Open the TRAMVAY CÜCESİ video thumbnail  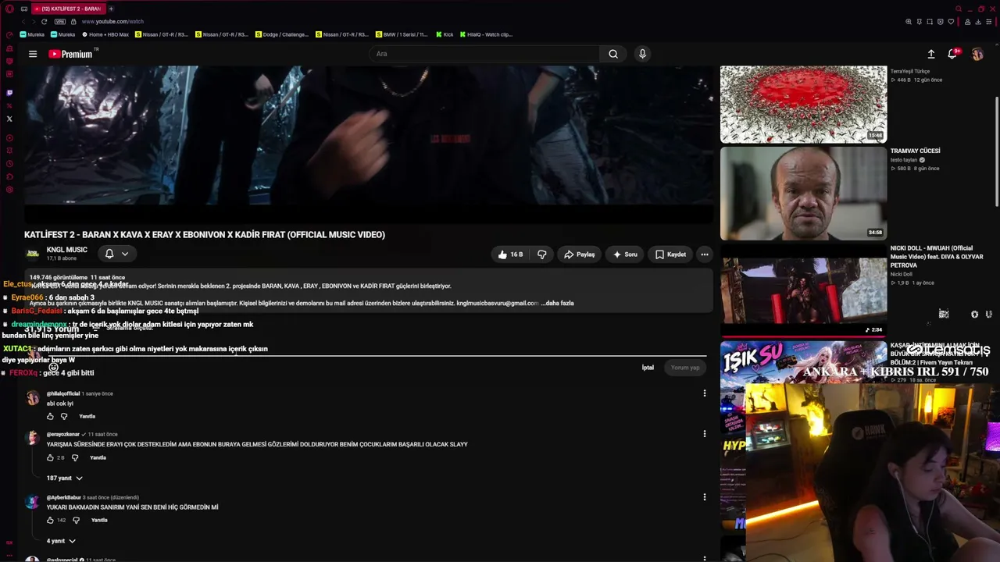point(803,194)
